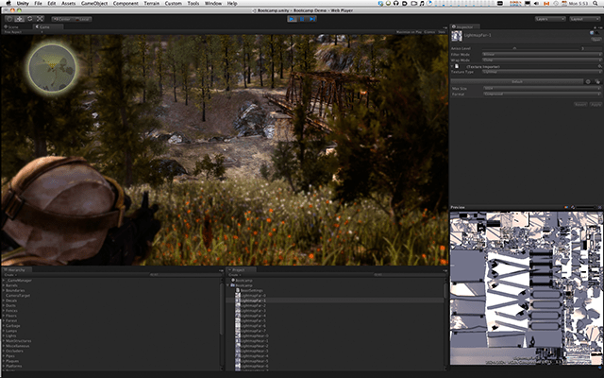Toggle the preview RGB/alpha channel button
The width and height of the screenshot is (604, 378).
(566, 208)
